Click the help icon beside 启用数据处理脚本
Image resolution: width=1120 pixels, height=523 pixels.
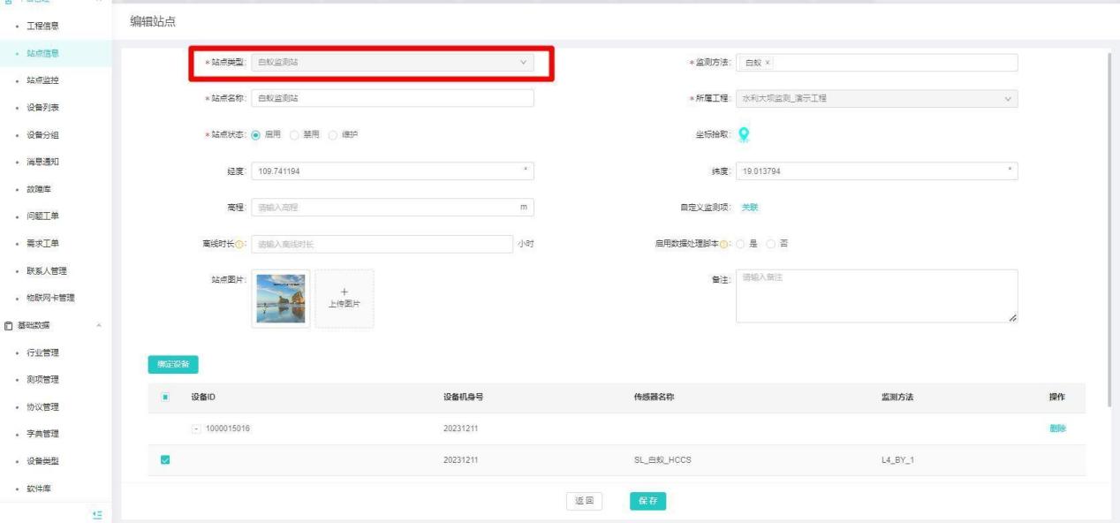[724, 245]
